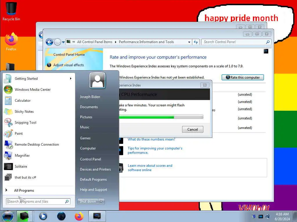Image resolution: width=297 pixels, height=222 pixels.
Task: Open Joseph Biden user folder
Action: tap(90, 97)
